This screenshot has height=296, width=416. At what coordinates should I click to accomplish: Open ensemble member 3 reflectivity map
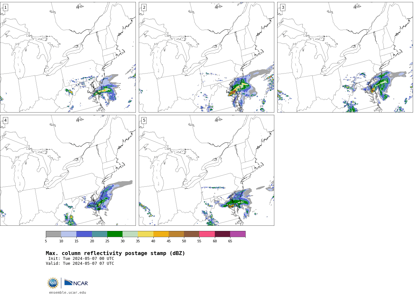click(x=345, y=57)
